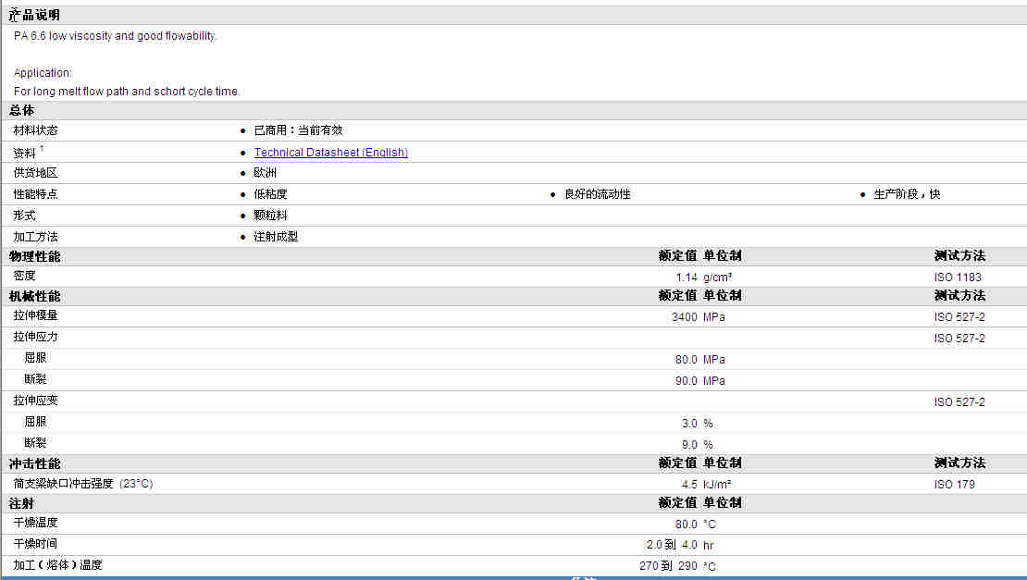Click the 拉伸应变 row label
Image resolution: width=1027 pixels, height=580 pixels.
click(35, 401)
